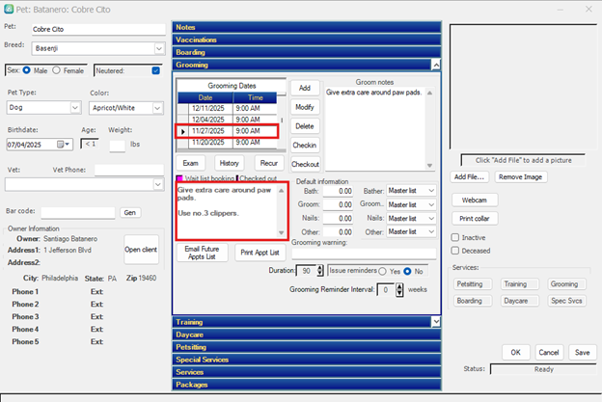
Task: Click the Add grooming date button
Action: click(305, 88)
